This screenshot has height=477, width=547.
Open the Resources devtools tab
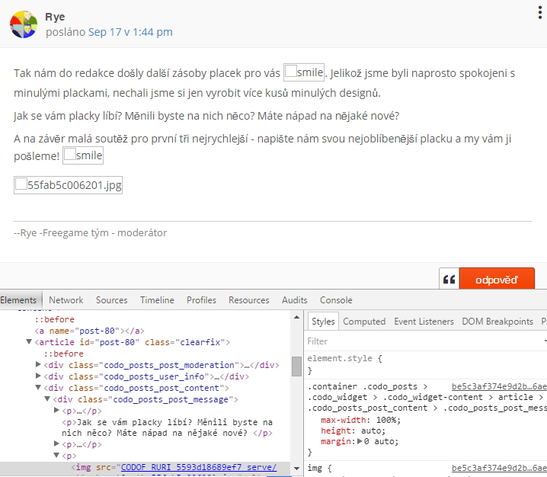tap(248, 300)
